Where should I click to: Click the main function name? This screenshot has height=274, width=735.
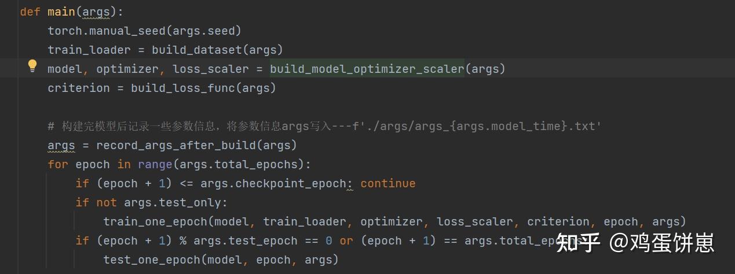(x=61, y=12)
